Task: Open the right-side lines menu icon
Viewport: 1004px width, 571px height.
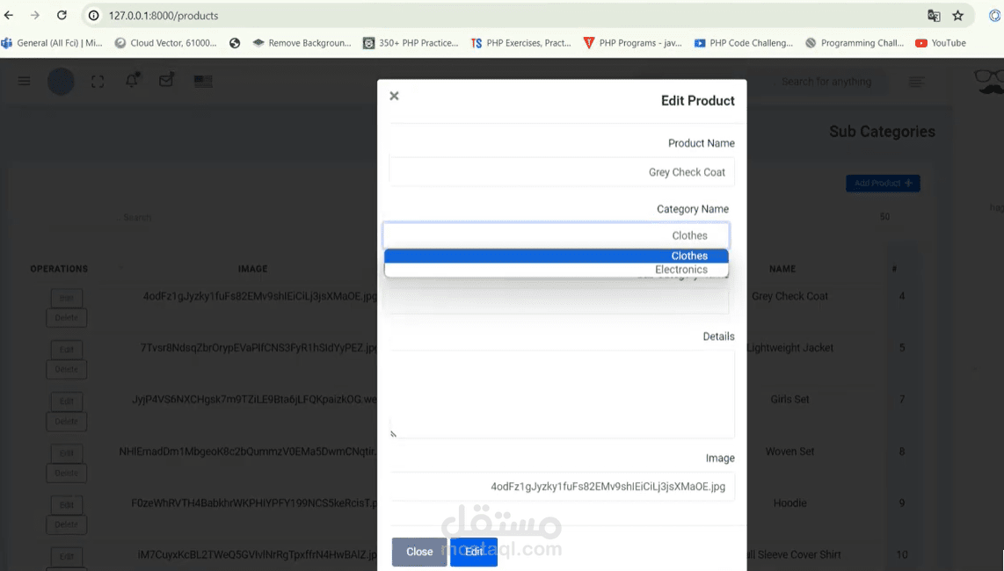Action: point(916,82)
